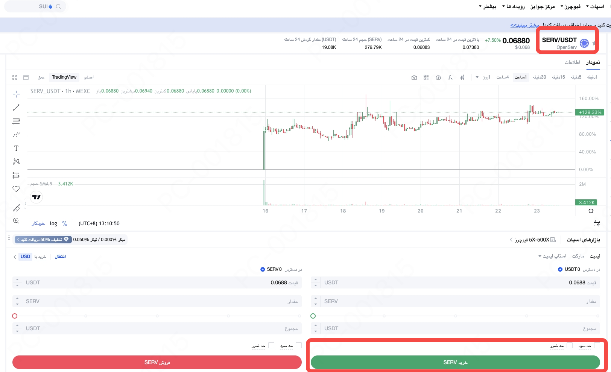The height and width of the screenshot is (372, 611).
Task: Click the sell SERV amount input field
Action: click(157, 301)
